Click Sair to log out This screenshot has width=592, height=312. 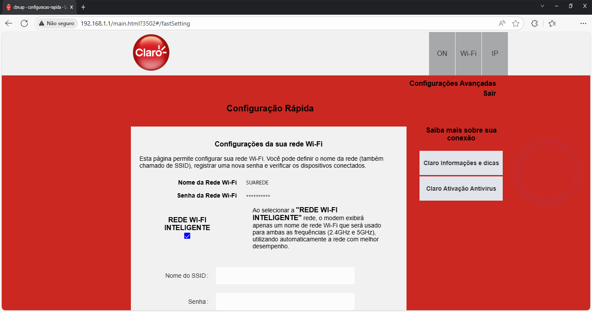point(490,94)
